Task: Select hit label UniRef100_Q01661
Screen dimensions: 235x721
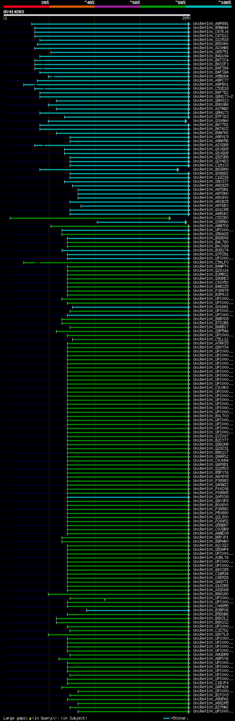Action: click(x=211, y=307)
